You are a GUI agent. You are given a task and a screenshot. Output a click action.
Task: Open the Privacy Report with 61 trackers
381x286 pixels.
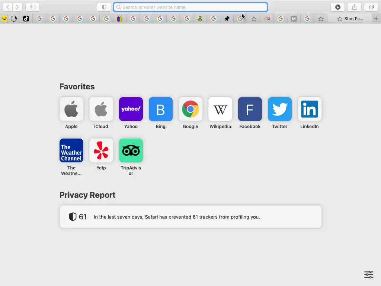point(190,217)
